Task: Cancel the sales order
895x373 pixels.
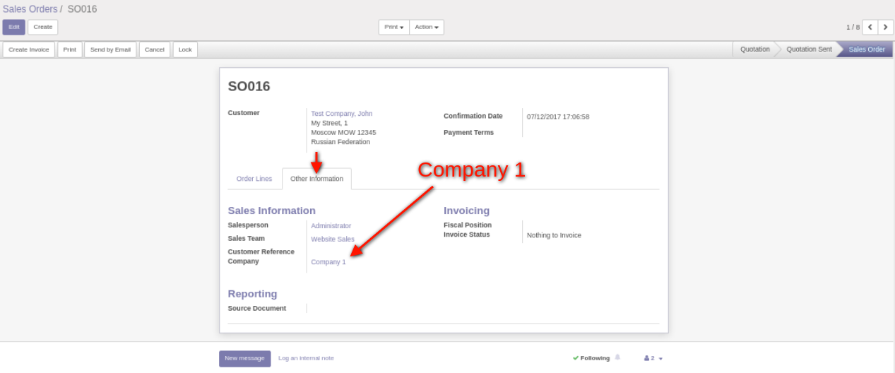Action: point(155,49)
